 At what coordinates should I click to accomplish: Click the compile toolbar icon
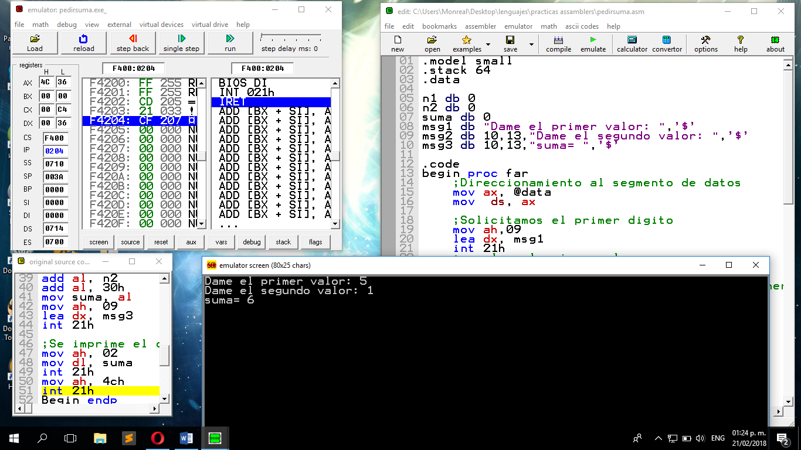(558, 44)
